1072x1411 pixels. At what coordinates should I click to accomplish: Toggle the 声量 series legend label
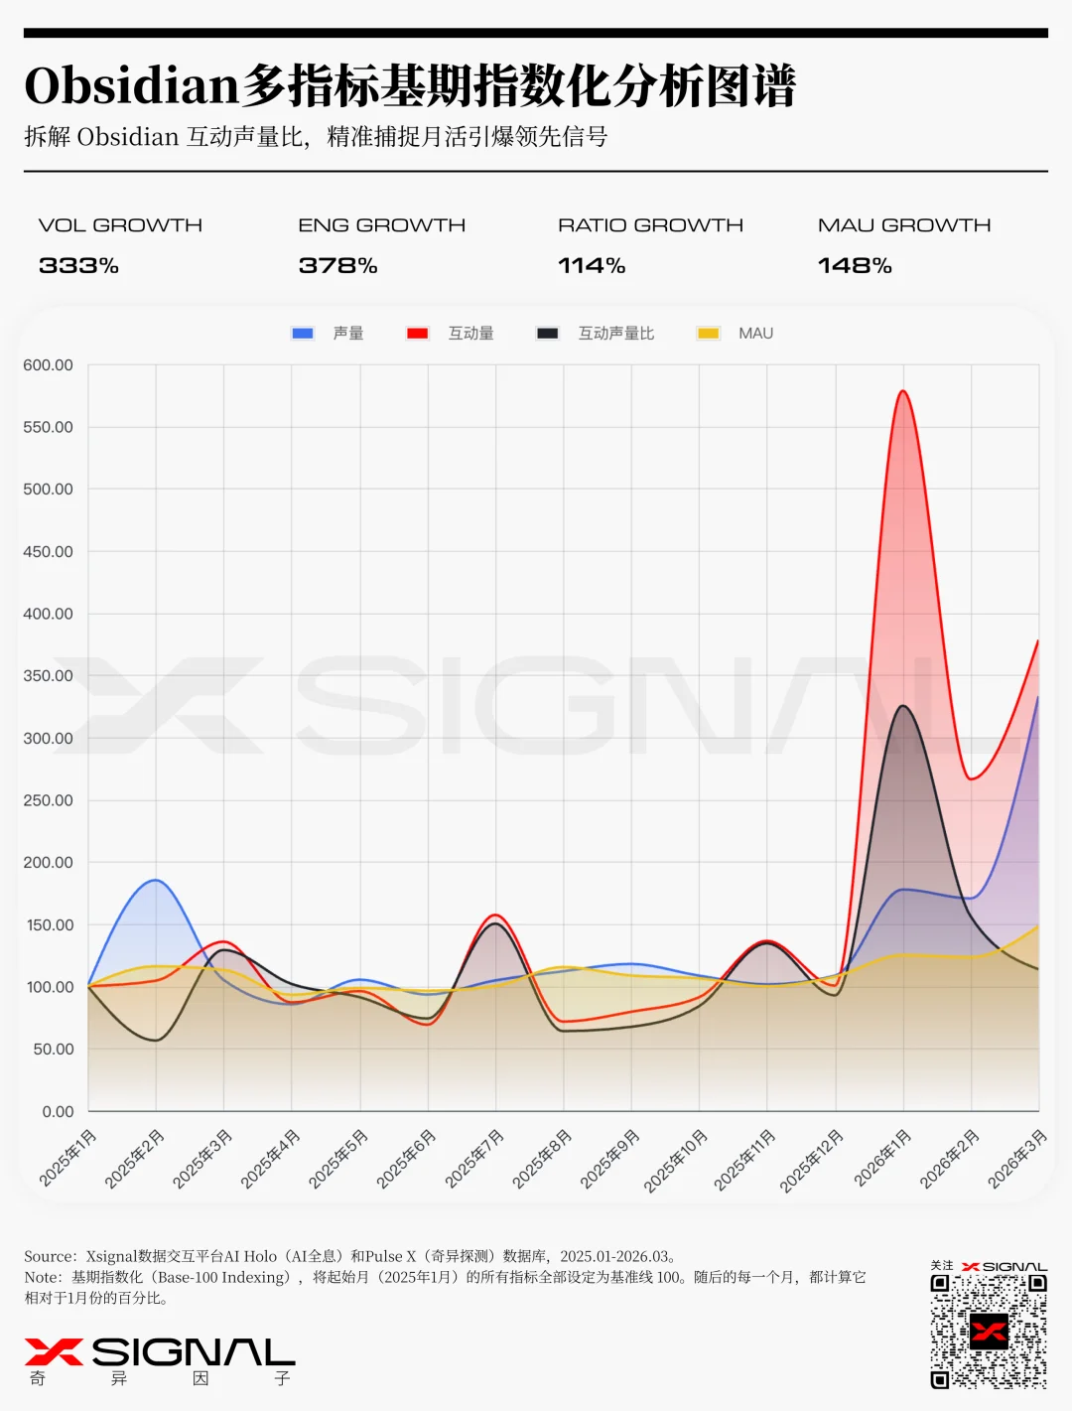click(348, 334)
